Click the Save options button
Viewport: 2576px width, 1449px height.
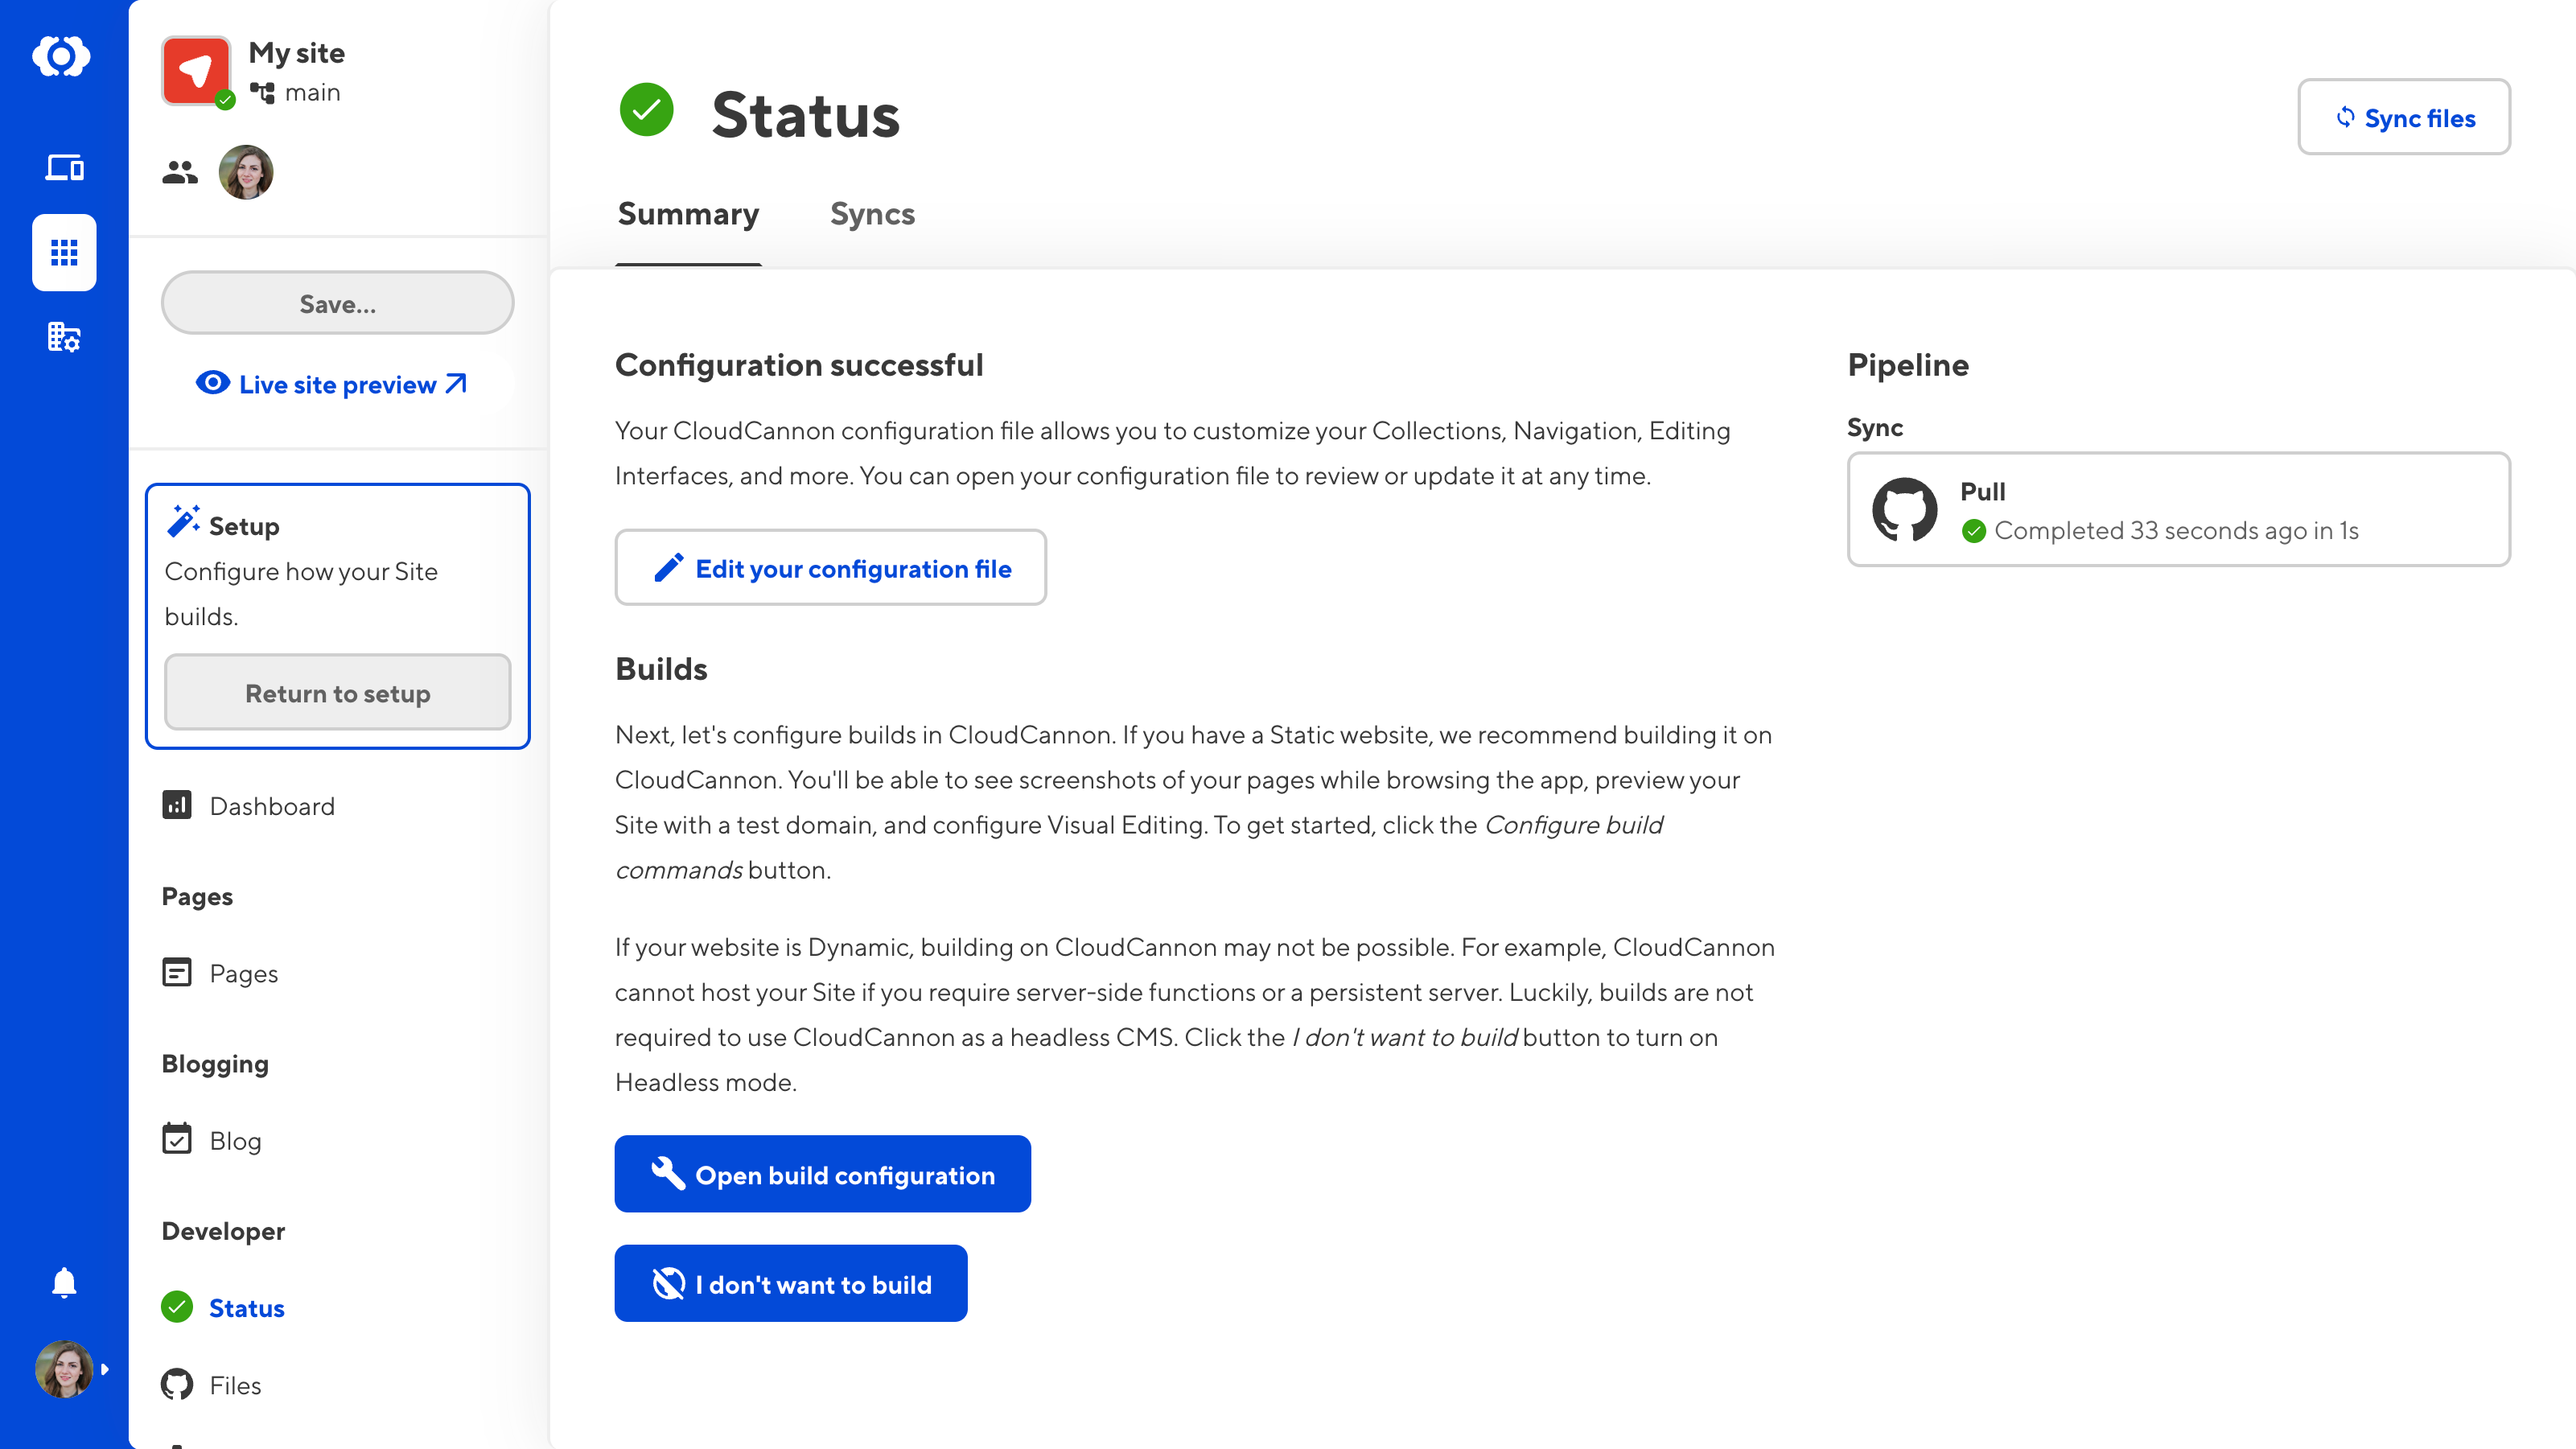coord(336,303)
